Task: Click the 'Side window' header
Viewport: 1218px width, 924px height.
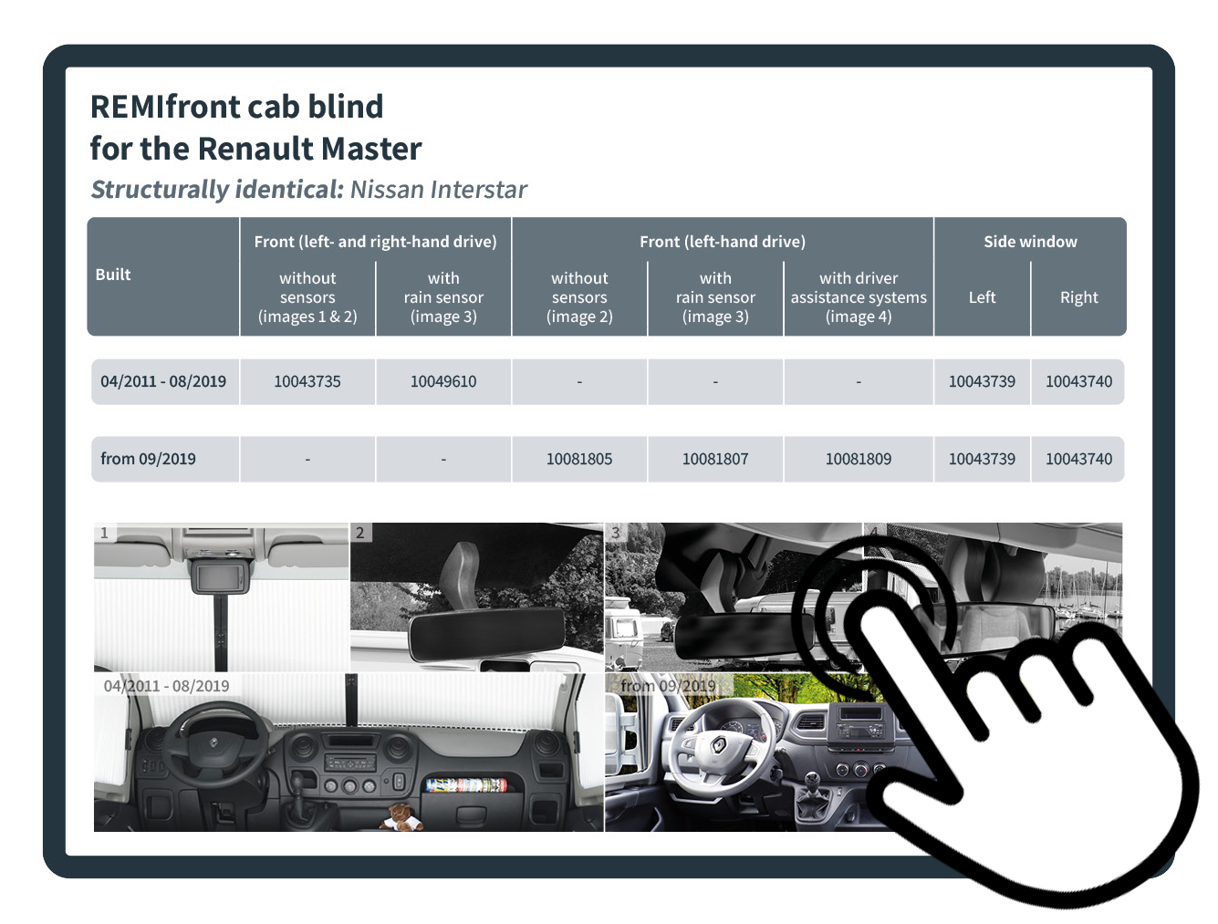Action: (x=1030, y=242)
